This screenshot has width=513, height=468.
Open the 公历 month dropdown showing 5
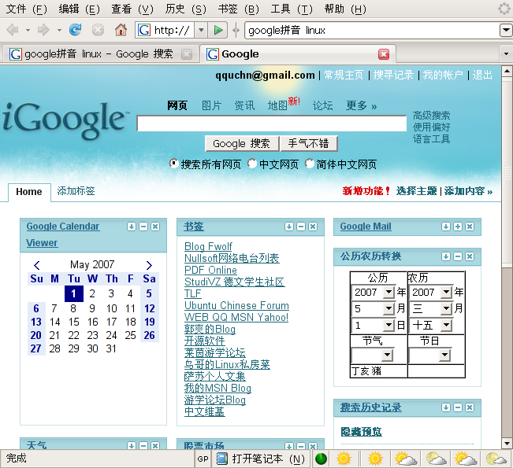(389, 308)
